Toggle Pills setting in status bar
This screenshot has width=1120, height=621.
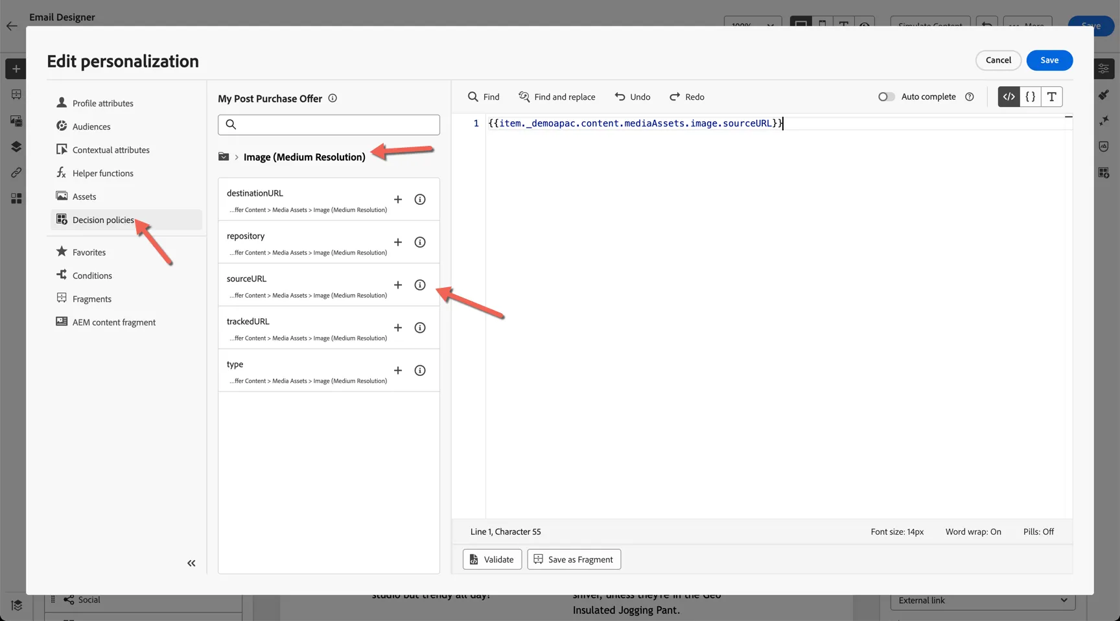(x=1038, y=532)
